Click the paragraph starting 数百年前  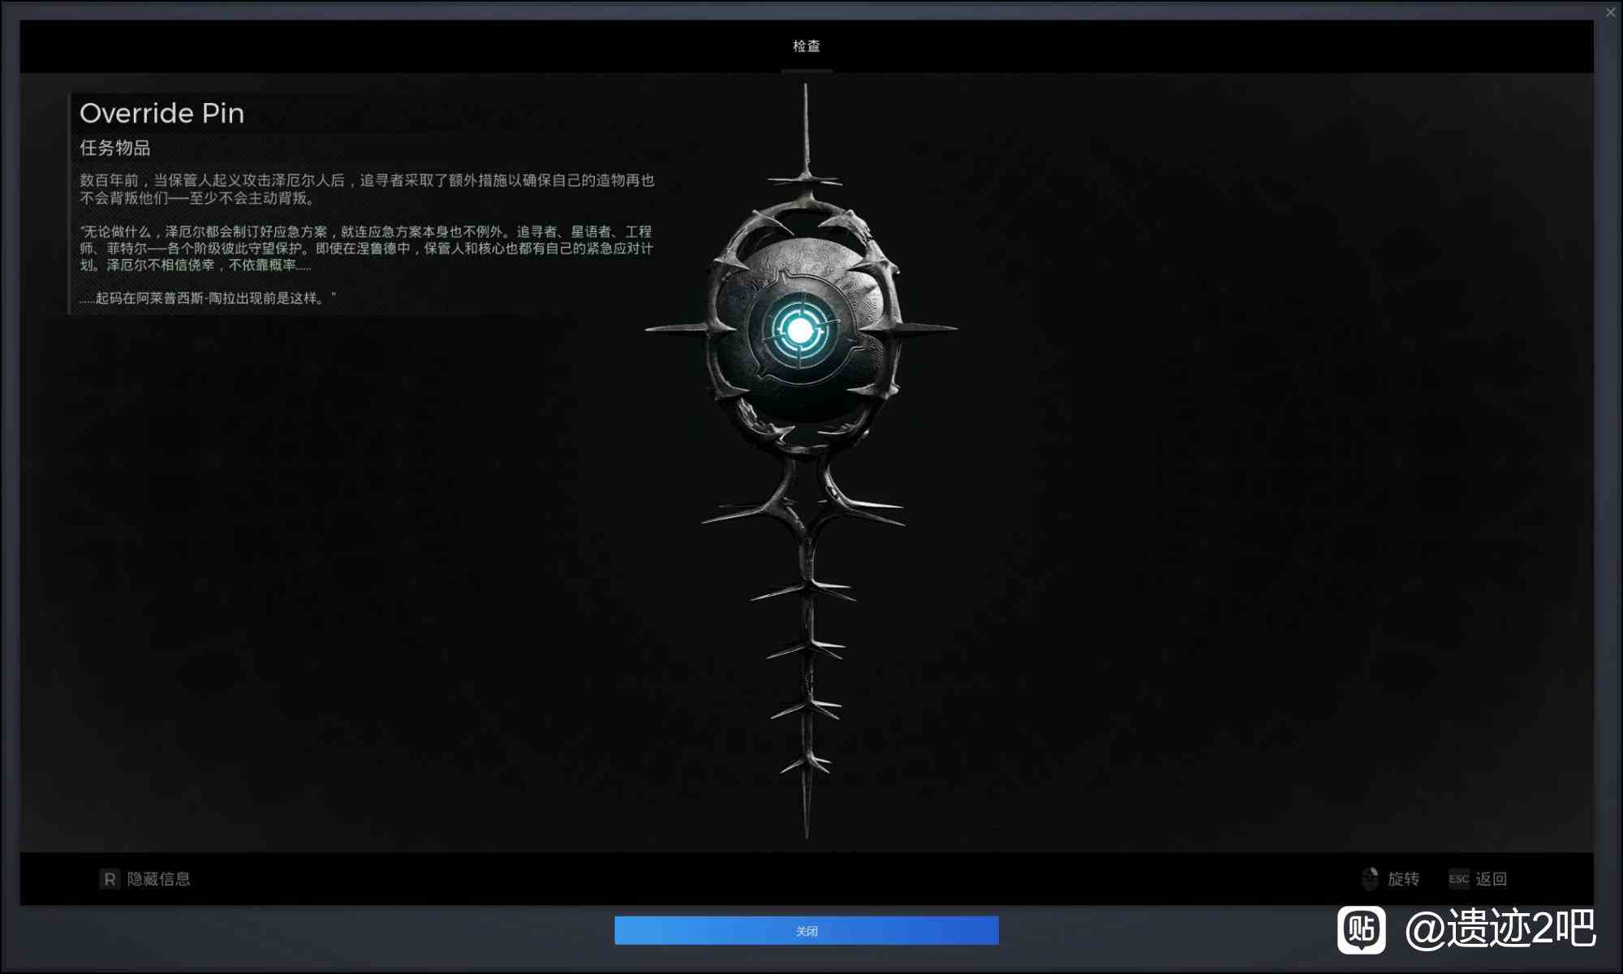click(x=367, y=189)
